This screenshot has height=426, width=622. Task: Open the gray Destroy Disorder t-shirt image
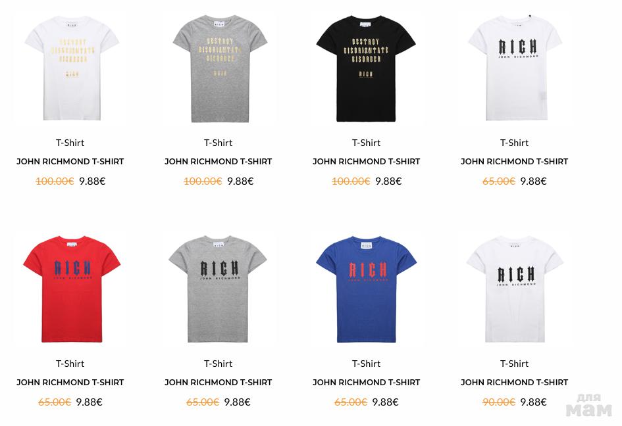pos(220,68)
